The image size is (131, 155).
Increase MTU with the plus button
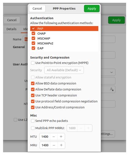point(61,137)
